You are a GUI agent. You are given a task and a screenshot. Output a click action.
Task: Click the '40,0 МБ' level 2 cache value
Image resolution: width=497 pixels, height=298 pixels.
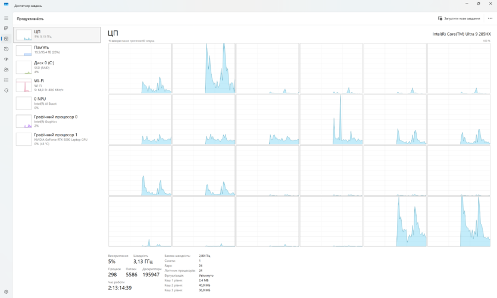pos(204,286)
